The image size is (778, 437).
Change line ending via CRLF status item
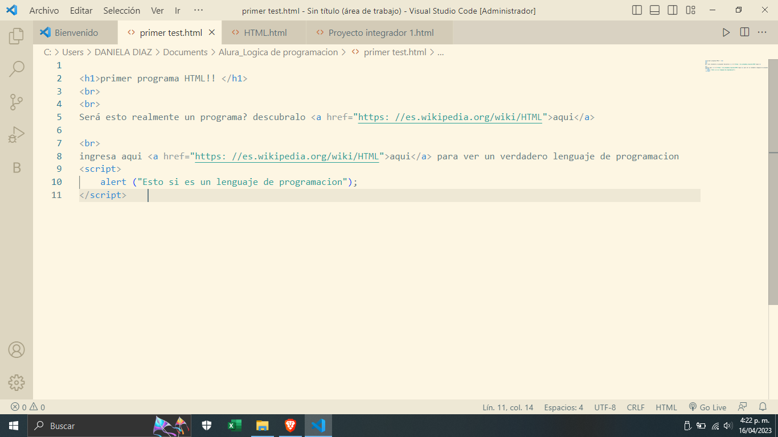(x=636, y=407)
